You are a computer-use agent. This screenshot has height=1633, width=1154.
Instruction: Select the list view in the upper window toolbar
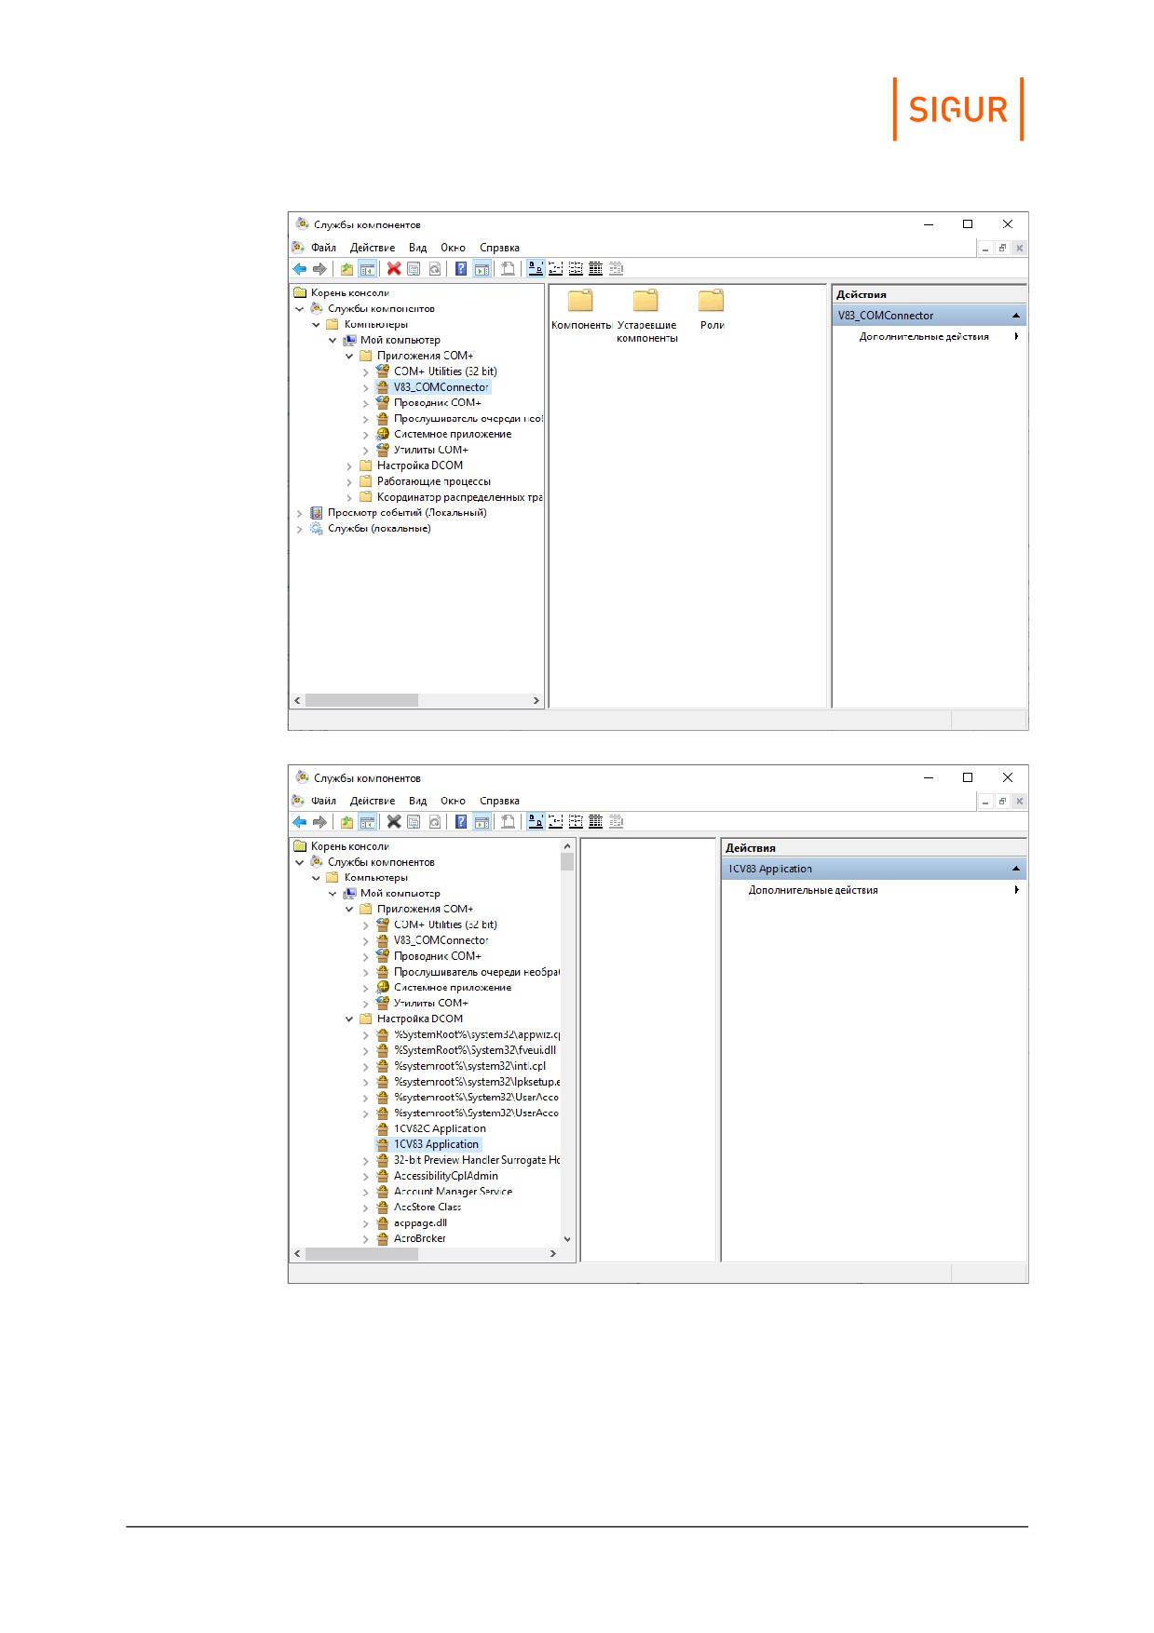click(x=576, y=269)
